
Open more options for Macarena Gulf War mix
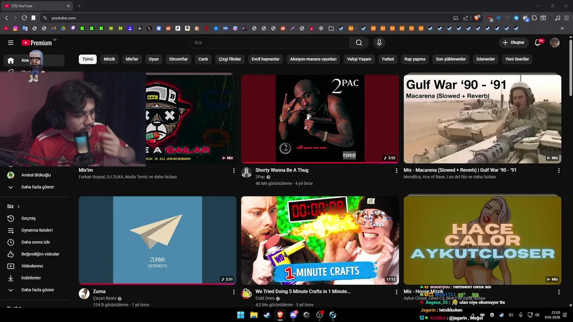click(x=559, y=170)
